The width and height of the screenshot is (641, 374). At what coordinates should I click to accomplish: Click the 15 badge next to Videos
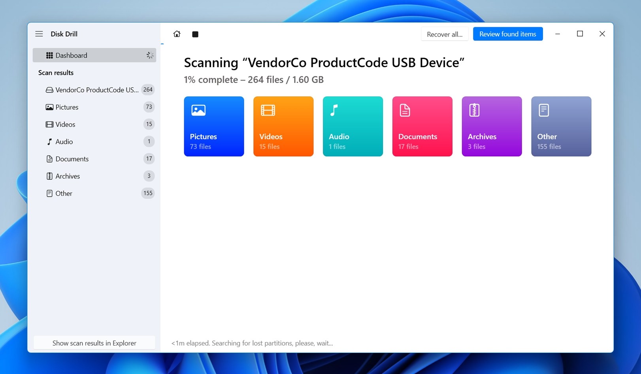(x=149, y=124)
